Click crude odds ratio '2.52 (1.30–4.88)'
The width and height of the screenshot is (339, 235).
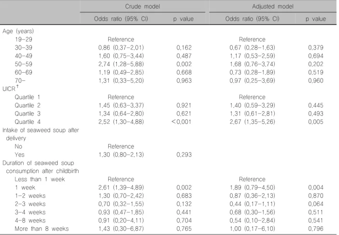121,122
